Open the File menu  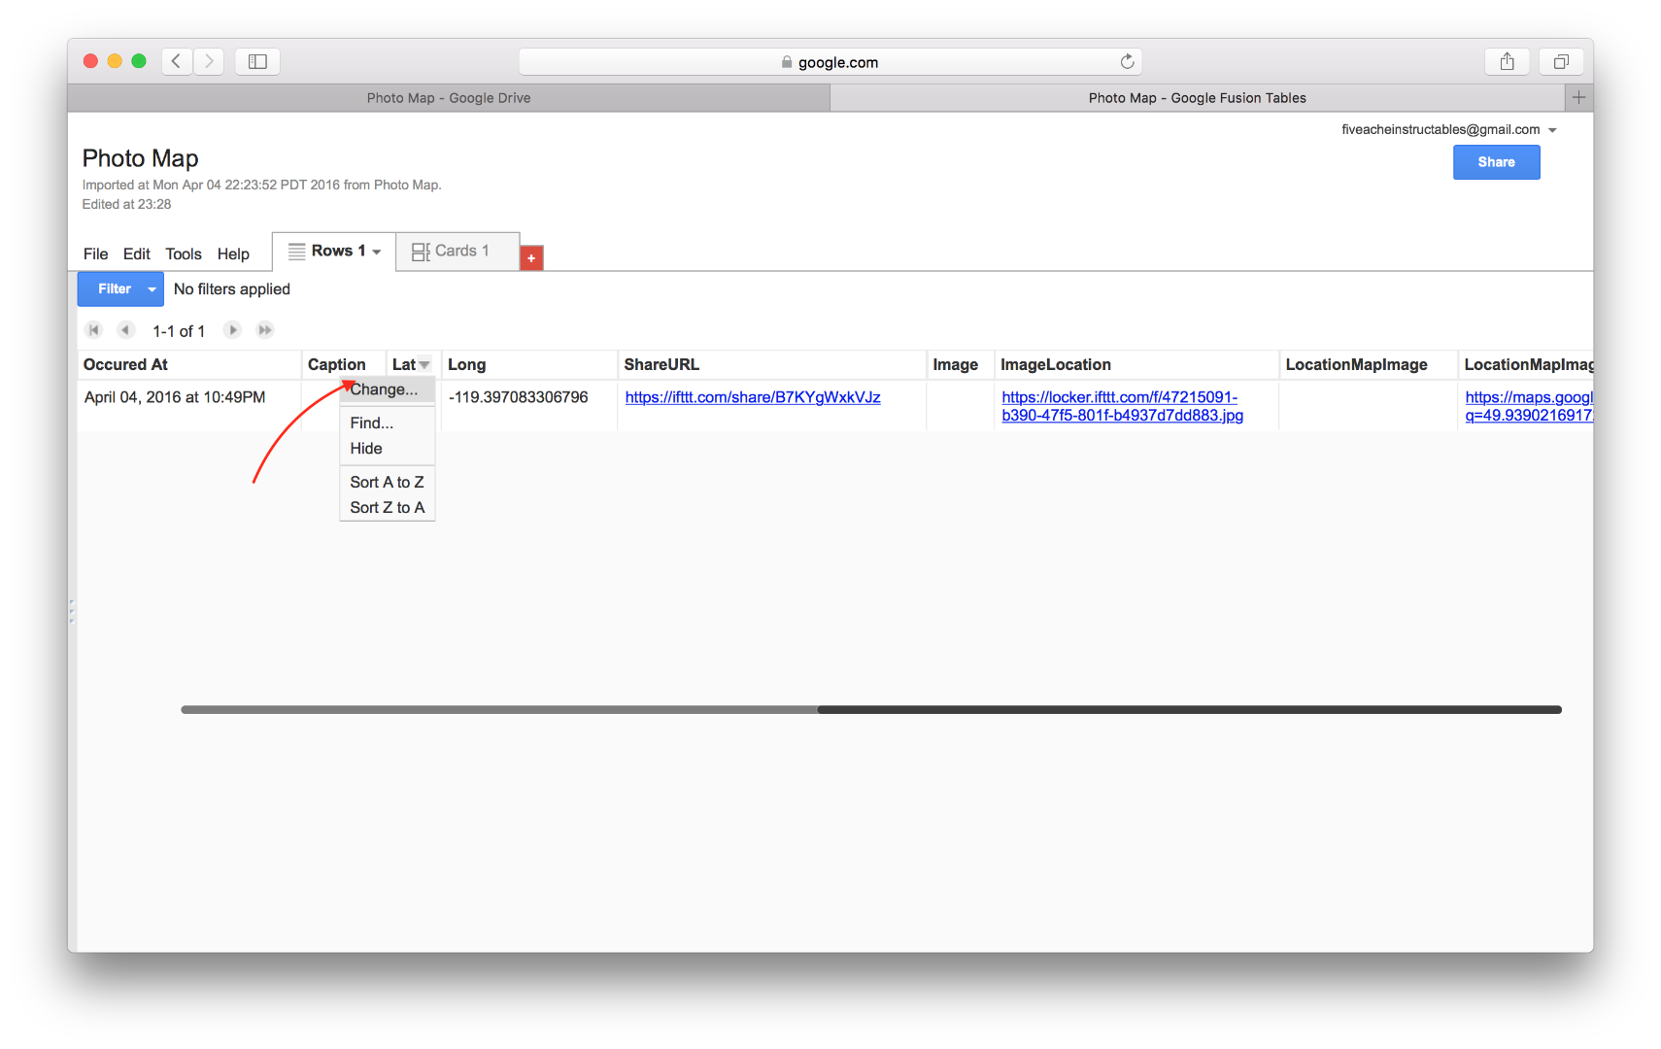[94, 254]
